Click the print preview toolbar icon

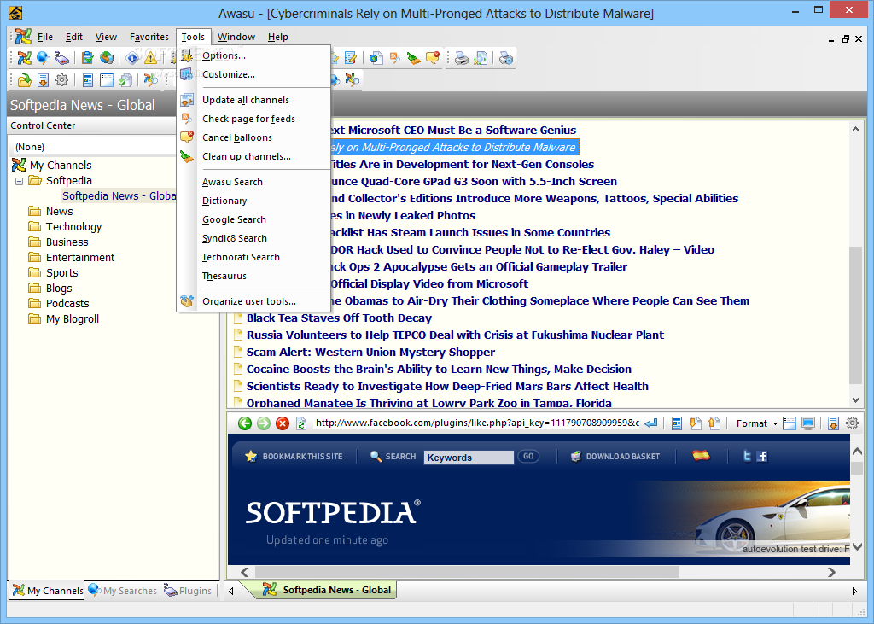[x=481, y=57]
